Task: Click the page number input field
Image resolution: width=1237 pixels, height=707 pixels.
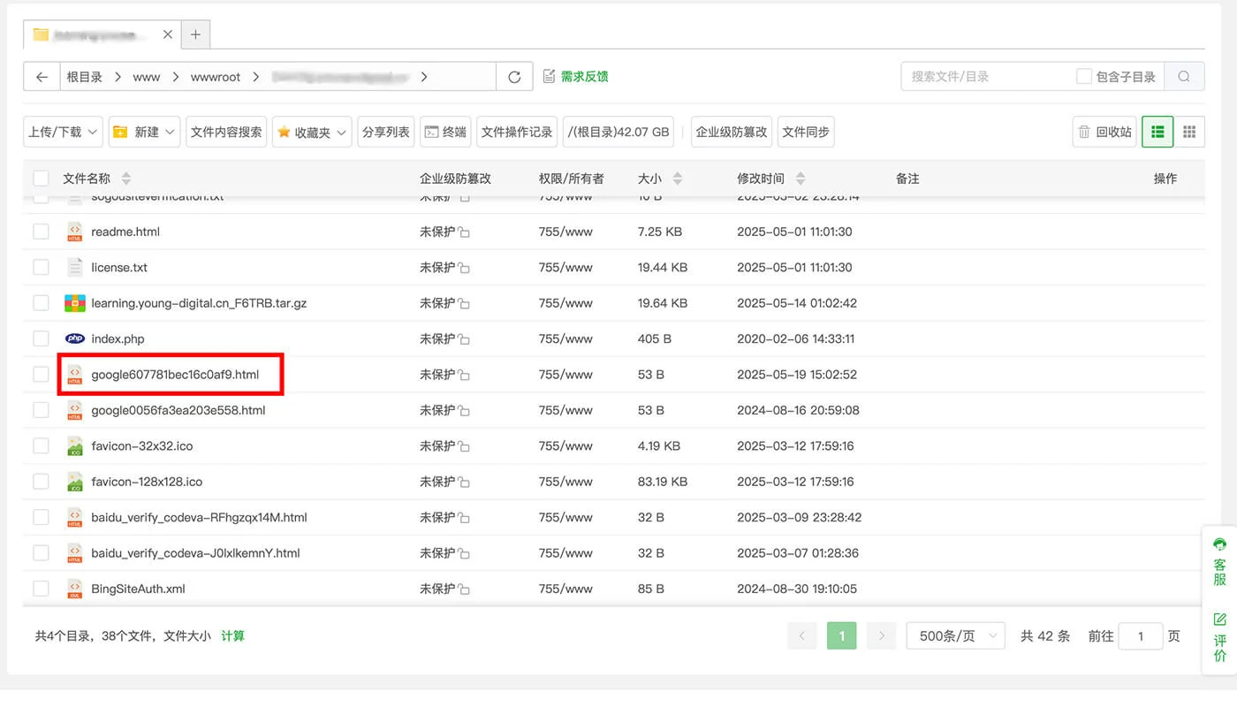Action: (x=1141, y=635)
